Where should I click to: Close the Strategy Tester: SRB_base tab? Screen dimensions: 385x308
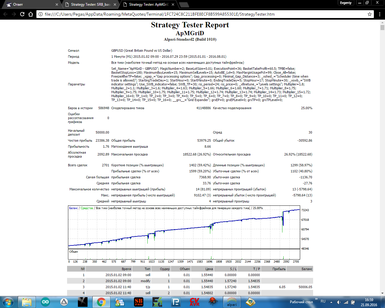tap(115, 5)
